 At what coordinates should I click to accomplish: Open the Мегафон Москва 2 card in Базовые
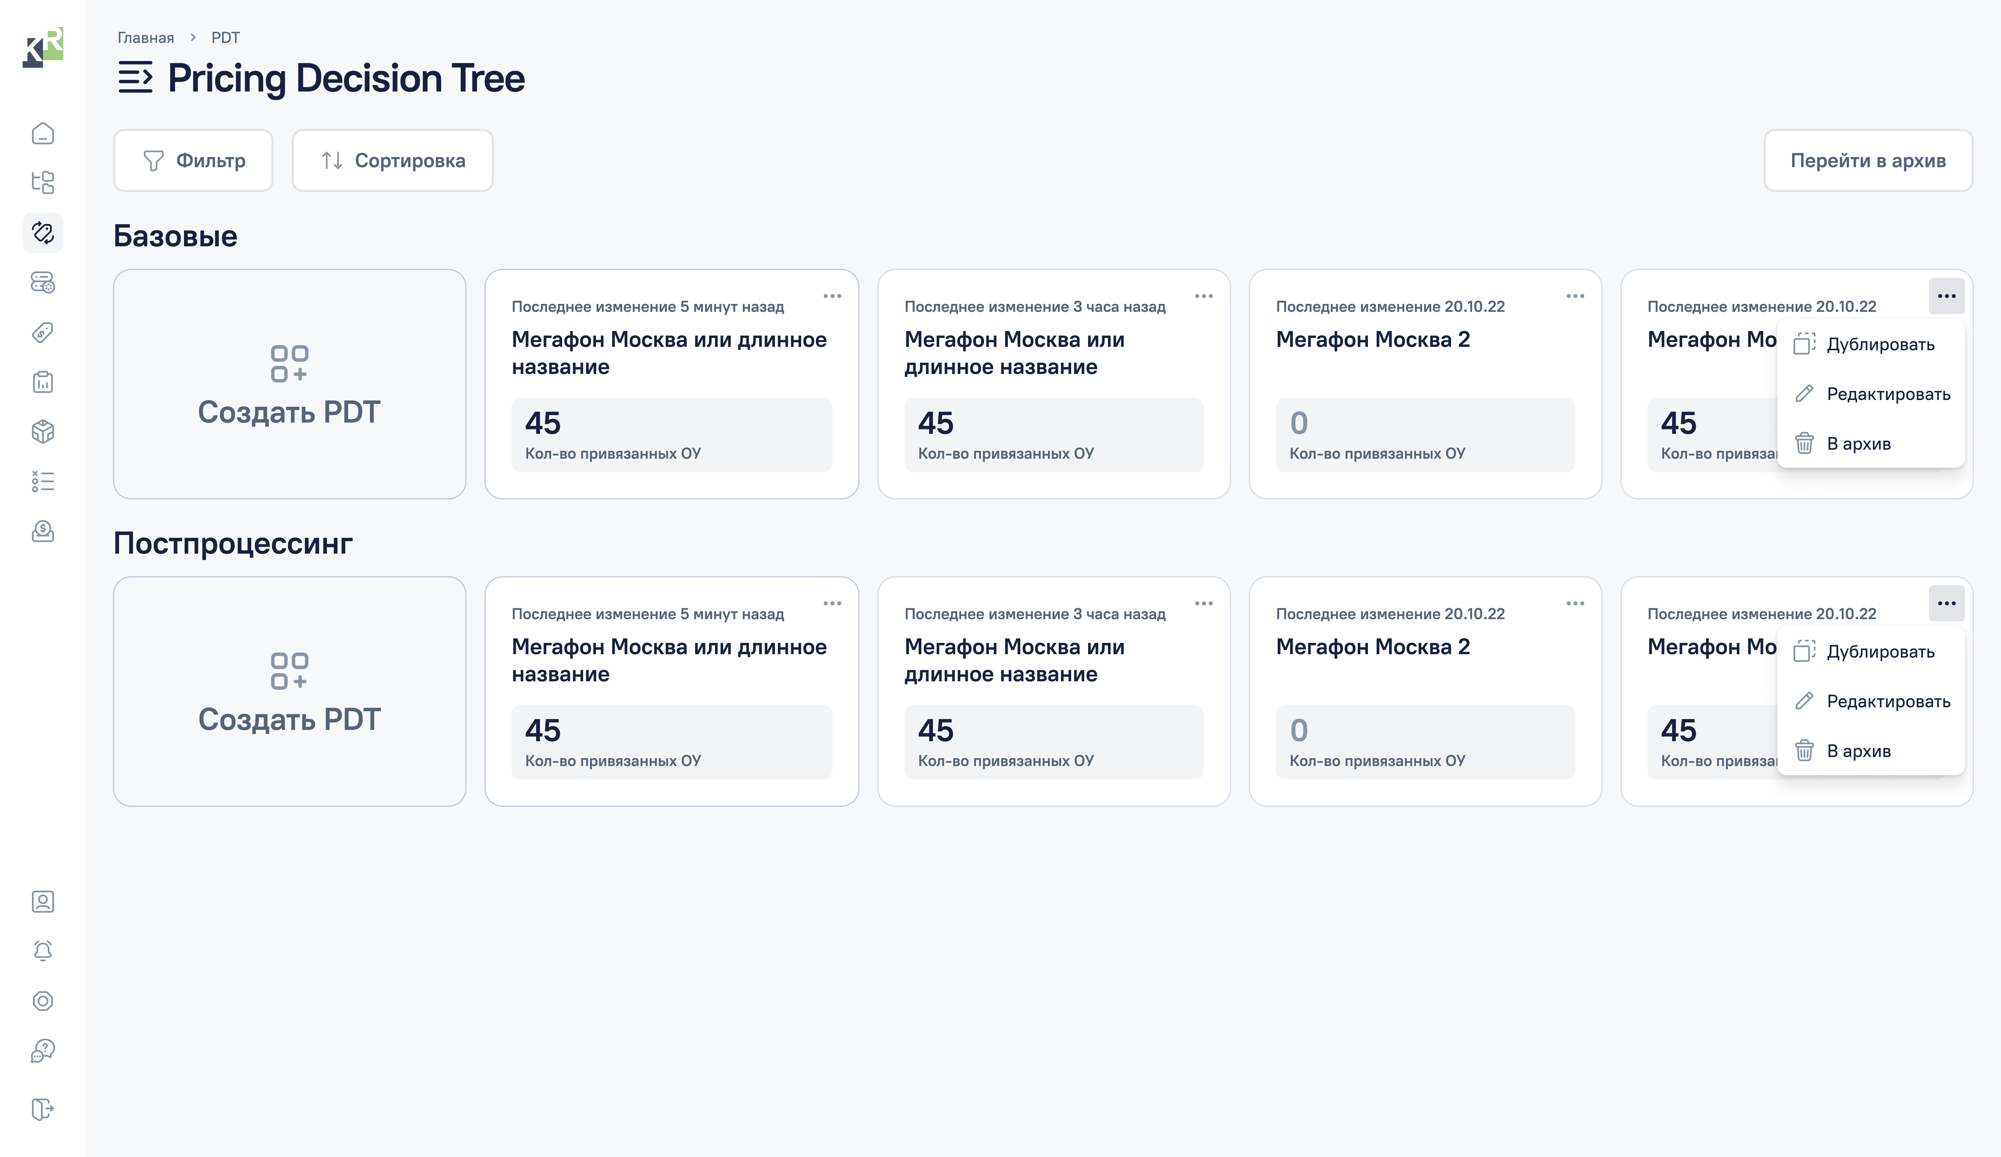coord(1424,384)
